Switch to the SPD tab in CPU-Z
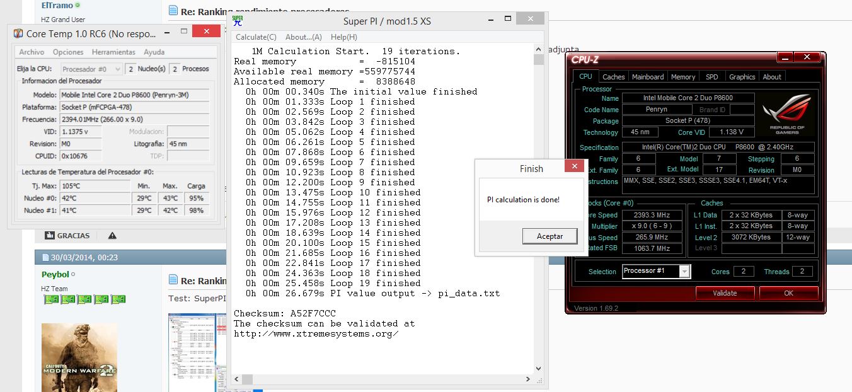Screen dimensions: 852x392 pyautogui.click(x=711, y=77)
